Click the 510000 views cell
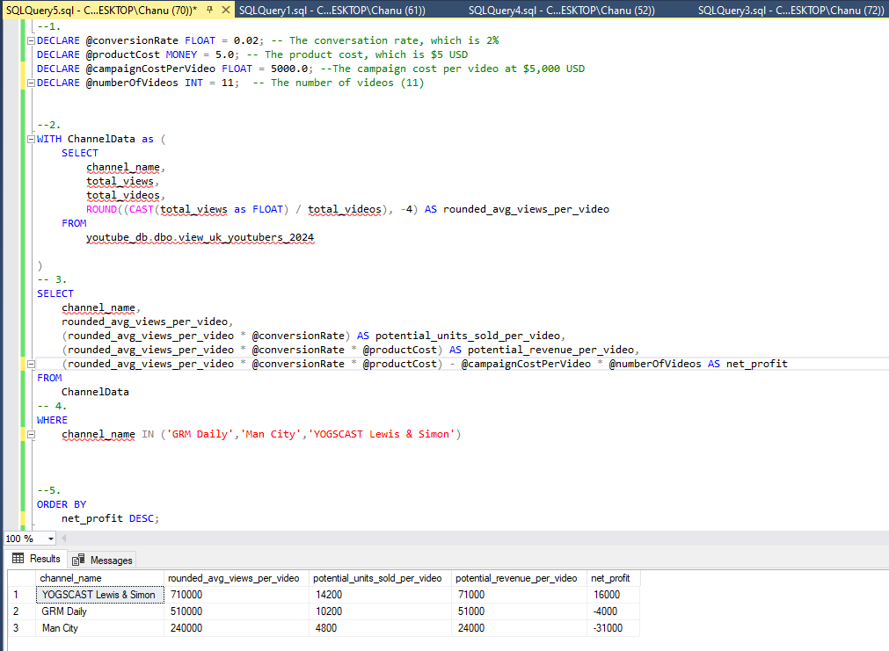Viewport: 889px width, 651px height. pyautogui.click(x=237, y=611)
